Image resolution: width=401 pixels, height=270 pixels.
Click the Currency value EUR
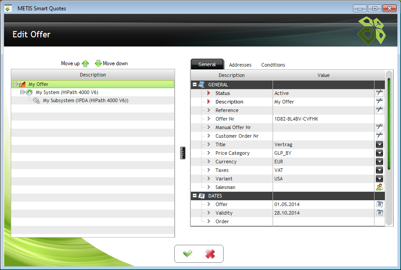tap(278, 162)
